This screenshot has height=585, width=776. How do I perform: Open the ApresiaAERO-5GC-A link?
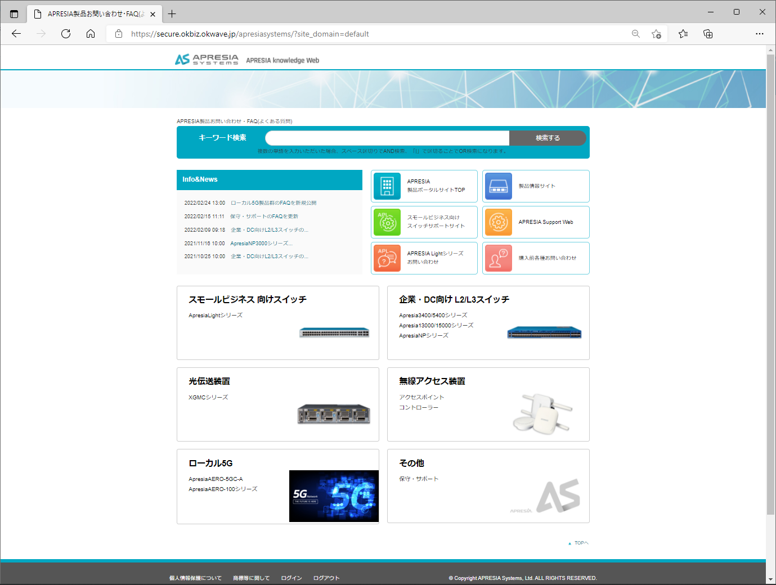click(x=216, y=479)
